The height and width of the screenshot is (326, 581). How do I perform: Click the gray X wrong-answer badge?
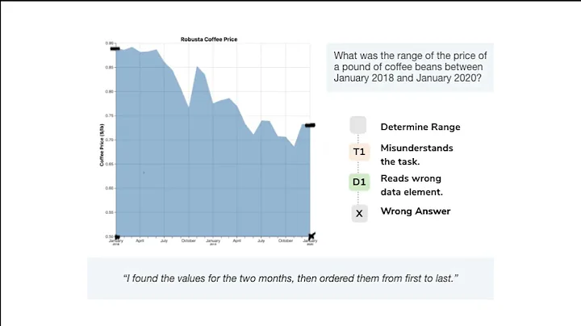[x=359, y=212]
